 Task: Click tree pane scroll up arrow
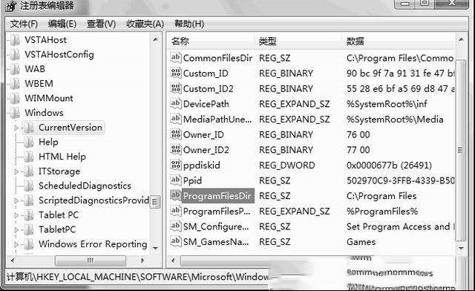pyautogui.click(x=155, y=39)
